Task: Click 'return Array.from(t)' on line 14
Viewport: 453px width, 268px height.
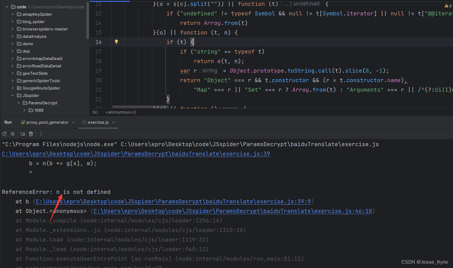Action: click(x=214, y=23)
